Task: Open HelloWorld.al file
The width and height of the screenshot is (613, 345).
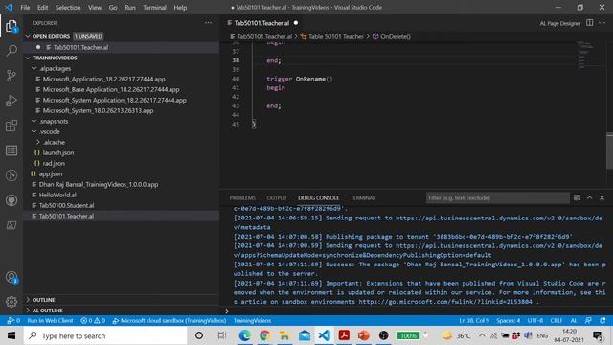Action: coord(57,195)
